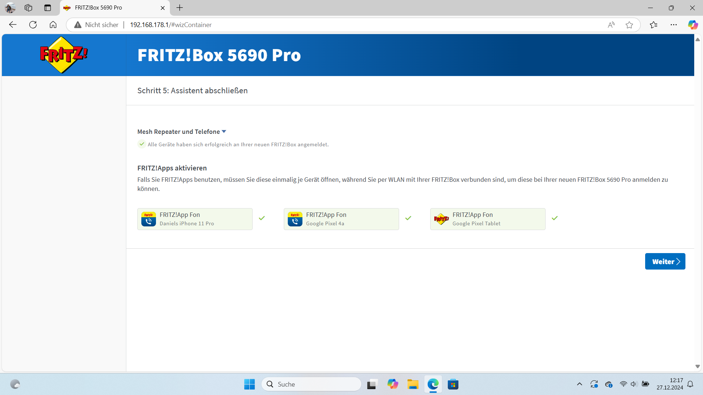
Task: Add page to favorites star icon
Action: (x=629, y=25)
